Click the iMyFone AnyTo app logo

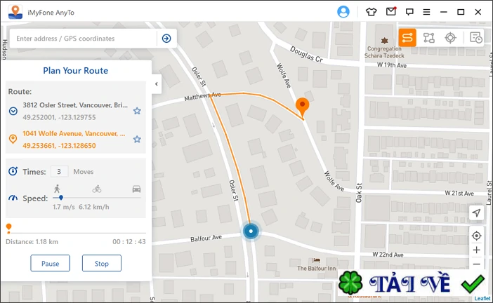pos(15,12)
